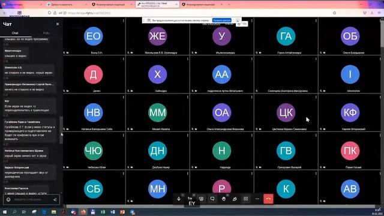Open more options ellipsis in call toolbar
This screenshot has width=384, height=216.
(257, 199)
